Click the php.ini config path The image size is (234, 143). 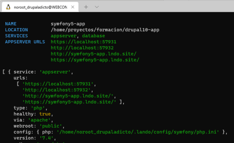138,132
